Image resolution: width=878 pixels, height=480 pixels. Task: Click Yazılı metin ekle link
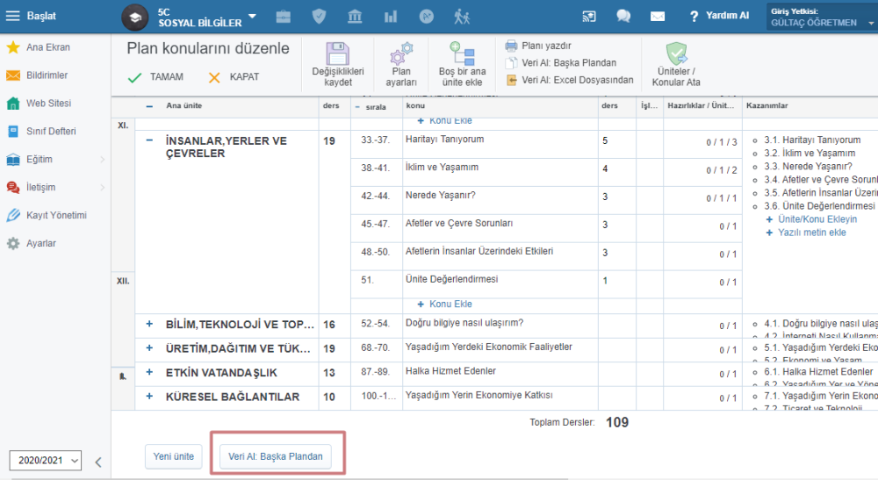[806, 233]
